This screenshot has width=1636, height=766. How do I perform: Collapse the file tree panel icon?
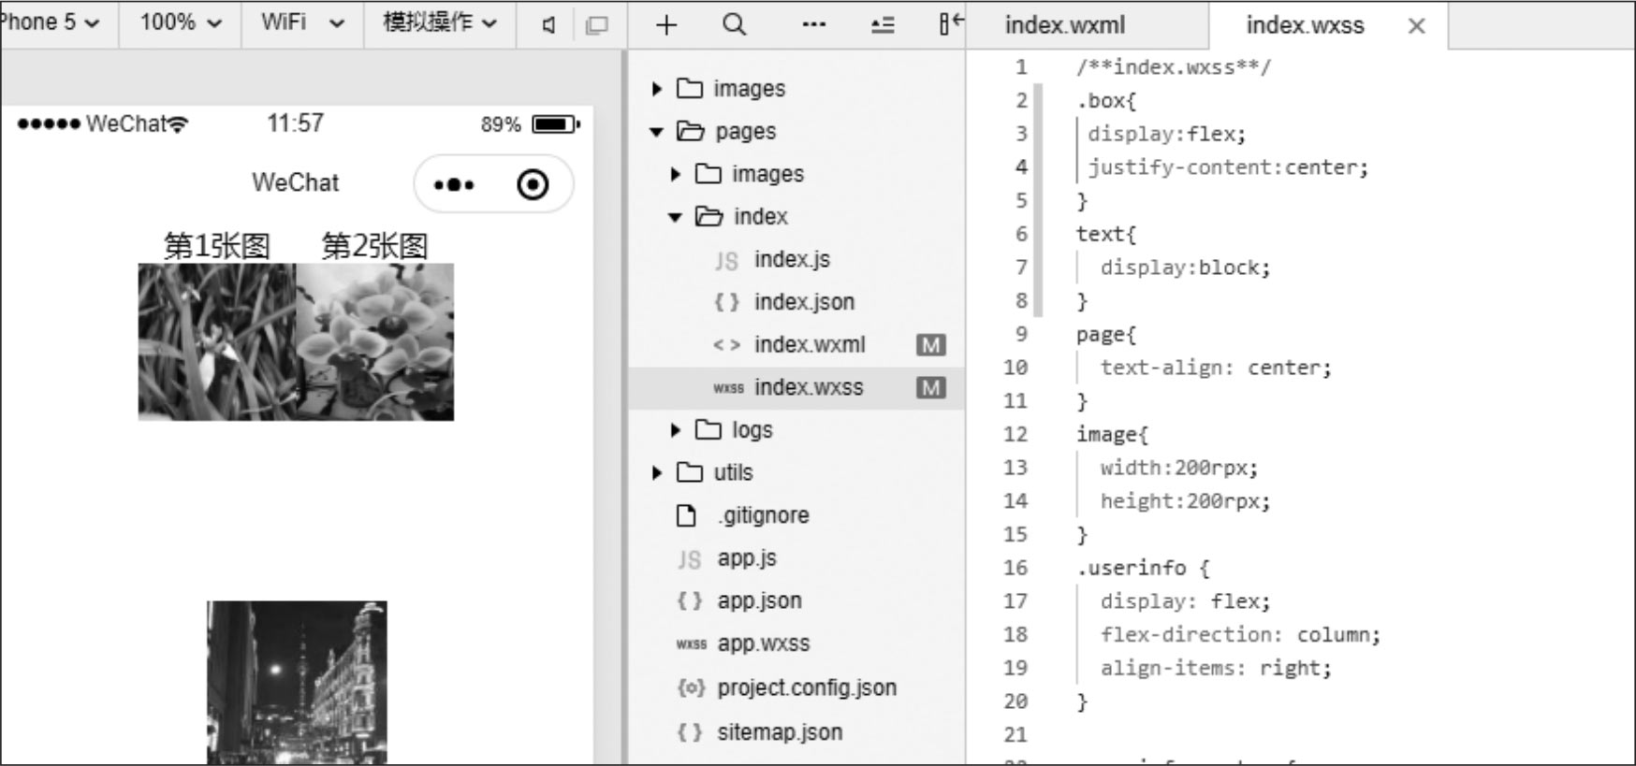951,23
